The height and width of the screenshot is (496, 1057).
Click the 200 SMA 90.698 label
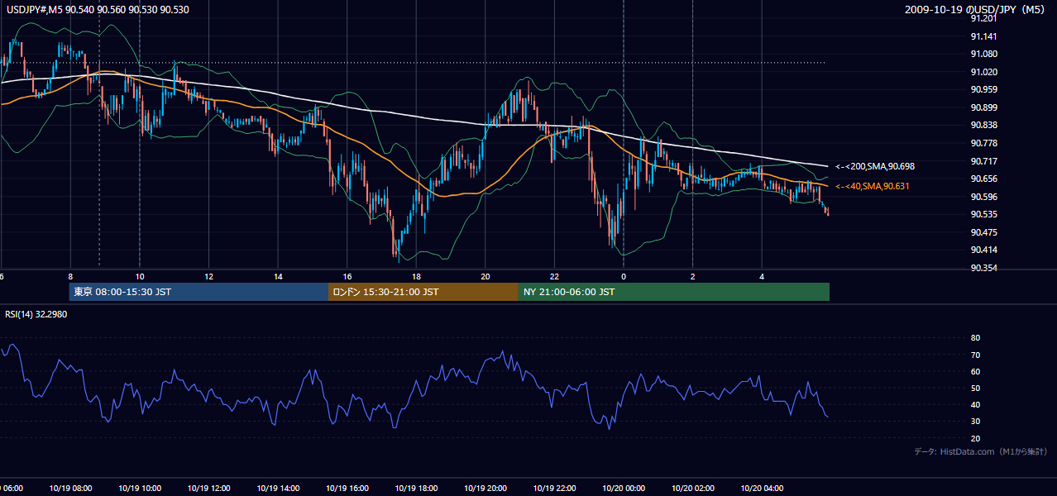tap(875, 166)
